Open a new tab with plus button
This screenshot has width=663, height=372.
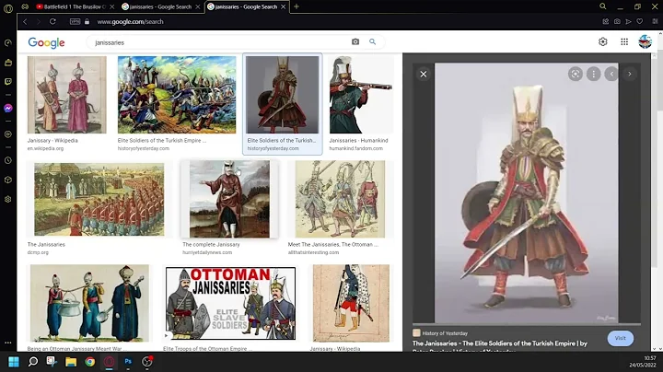[x=297, y=6]
